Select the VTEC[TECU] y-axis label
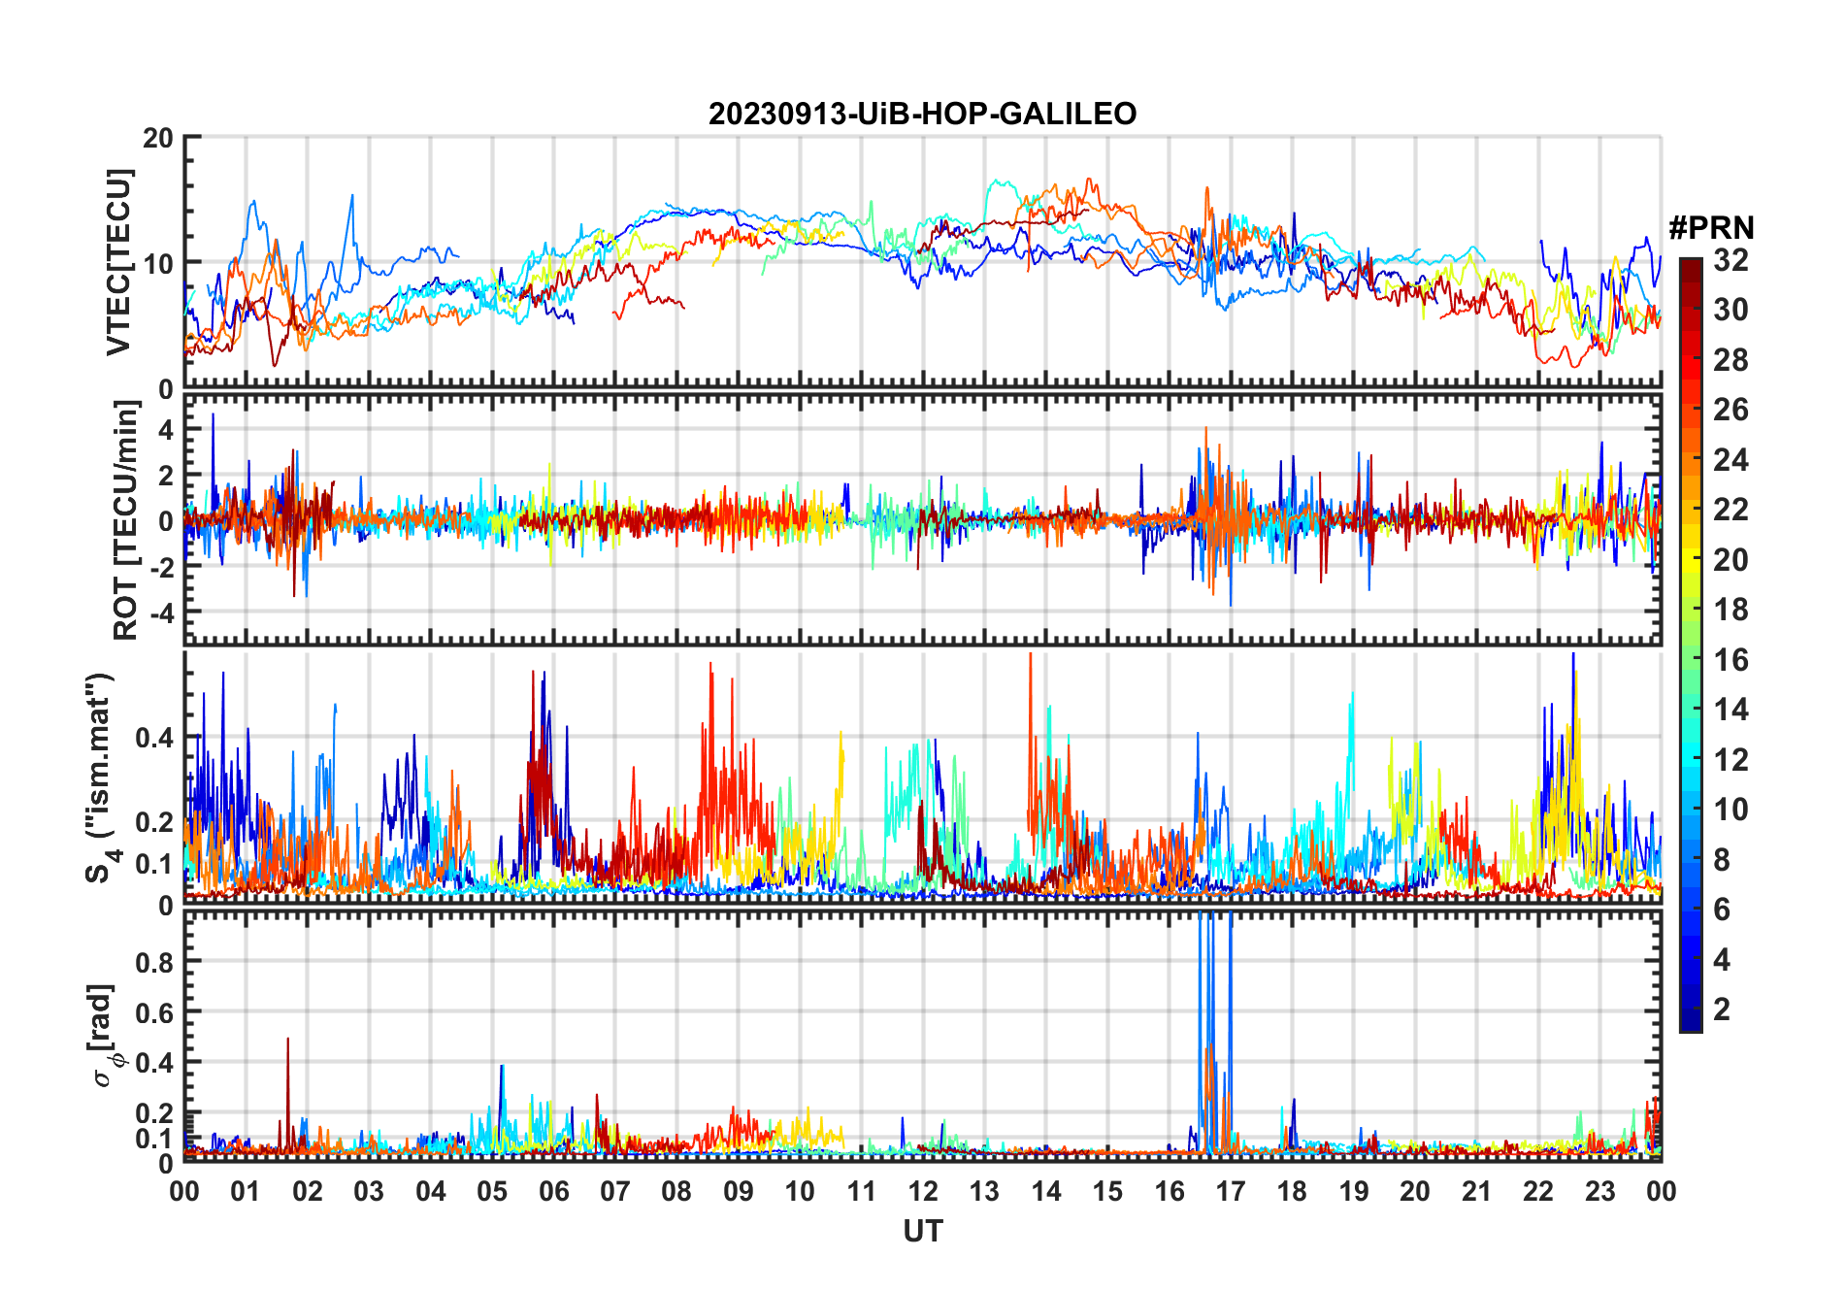1846x1291 pixels. pos(118,262)
